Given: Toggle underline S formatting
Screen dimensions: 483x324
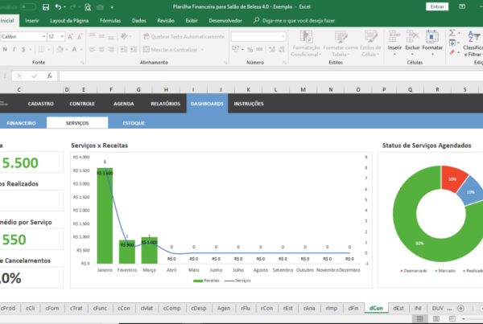Looking at the screenshot, I should [x=23, y=49].
